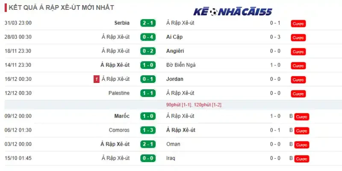The width and height of the screenshot is (342, 171).
Task: Click Cược button for Ai Cập match
Action: [298, 38]
